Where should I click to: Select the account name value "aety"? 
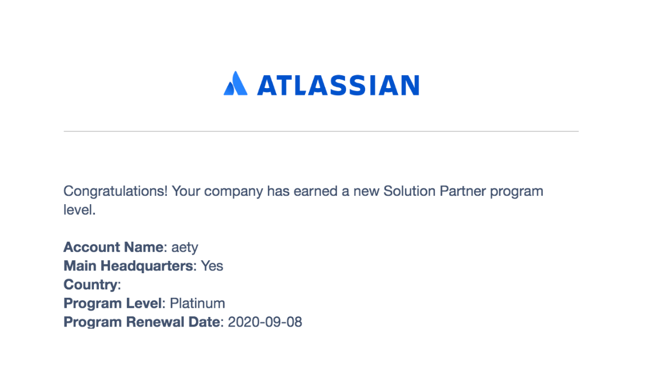(185, 247)
